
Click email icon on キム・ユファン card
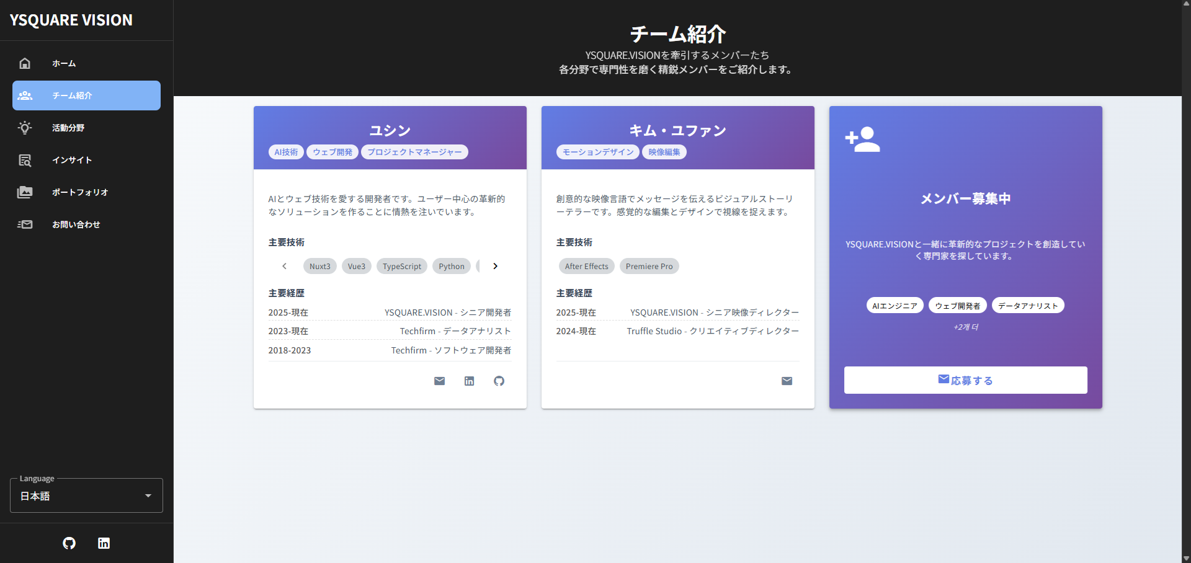[787, 381]
